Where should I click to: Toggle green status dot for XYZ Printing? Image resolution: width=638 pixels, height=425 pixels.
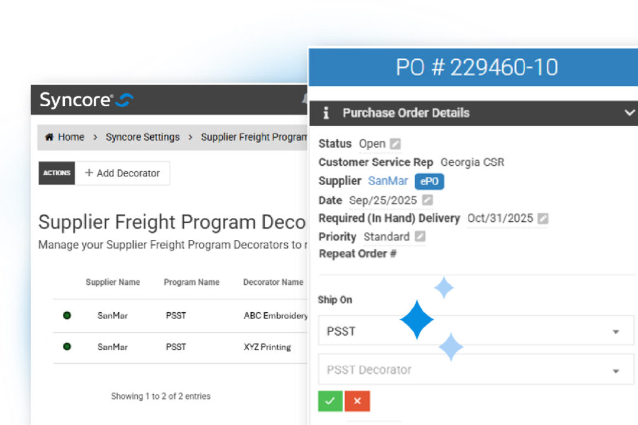point(67,346)
